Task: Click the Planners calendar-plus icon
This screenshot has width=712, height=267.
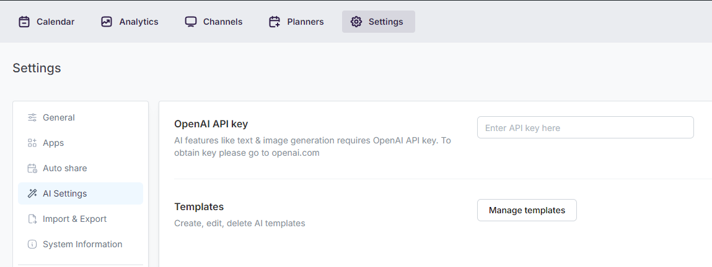Action: (x=275, y=22)
